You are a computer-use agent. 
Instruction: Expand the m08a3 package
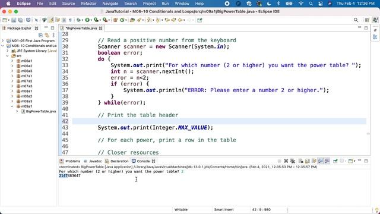click(12, 101)
